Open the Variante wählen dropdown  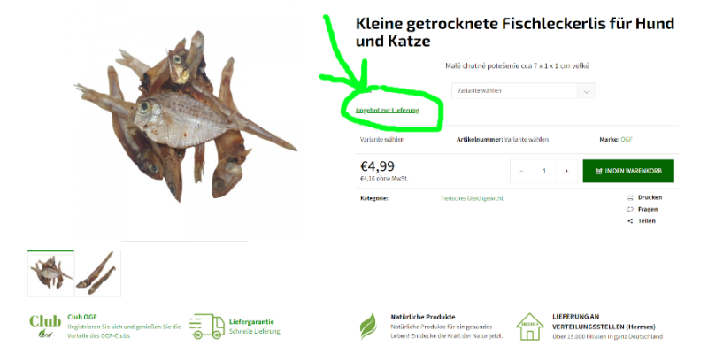click(x=524, y=91)
